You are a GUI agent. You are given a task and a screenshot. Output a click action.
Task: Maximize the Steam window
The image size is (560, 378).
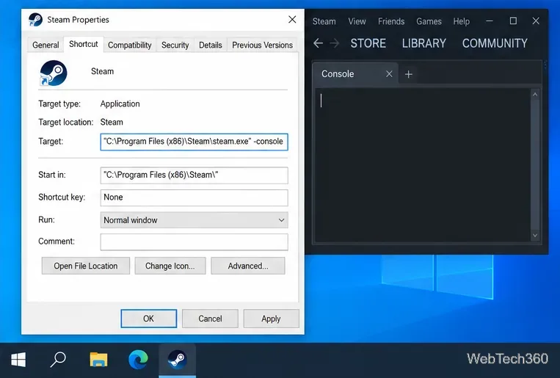[513, 21]
